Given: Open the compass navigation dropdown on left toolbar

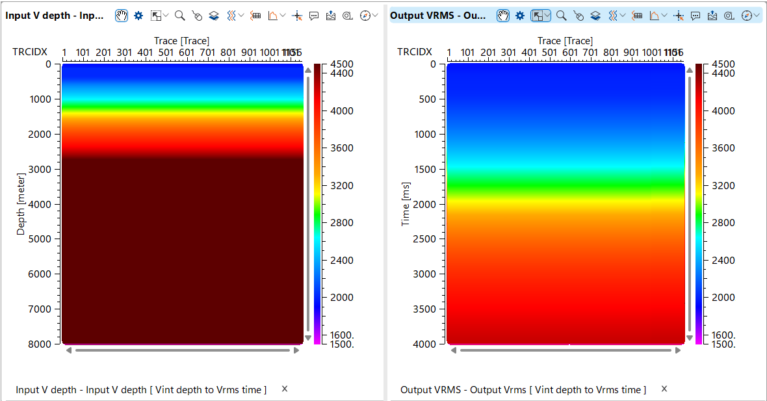Looking at the screenshot, I should (374, 15).
